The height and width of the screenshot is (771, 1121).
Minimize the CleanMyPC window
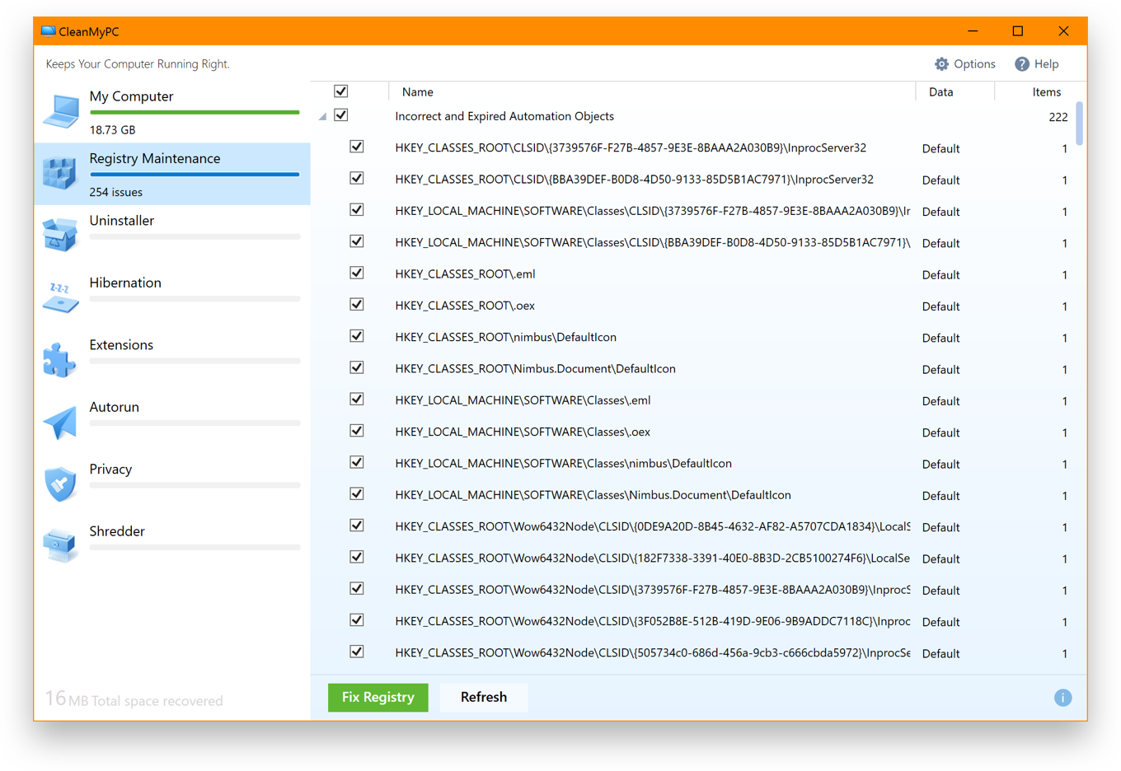click(x=973, y=31)
